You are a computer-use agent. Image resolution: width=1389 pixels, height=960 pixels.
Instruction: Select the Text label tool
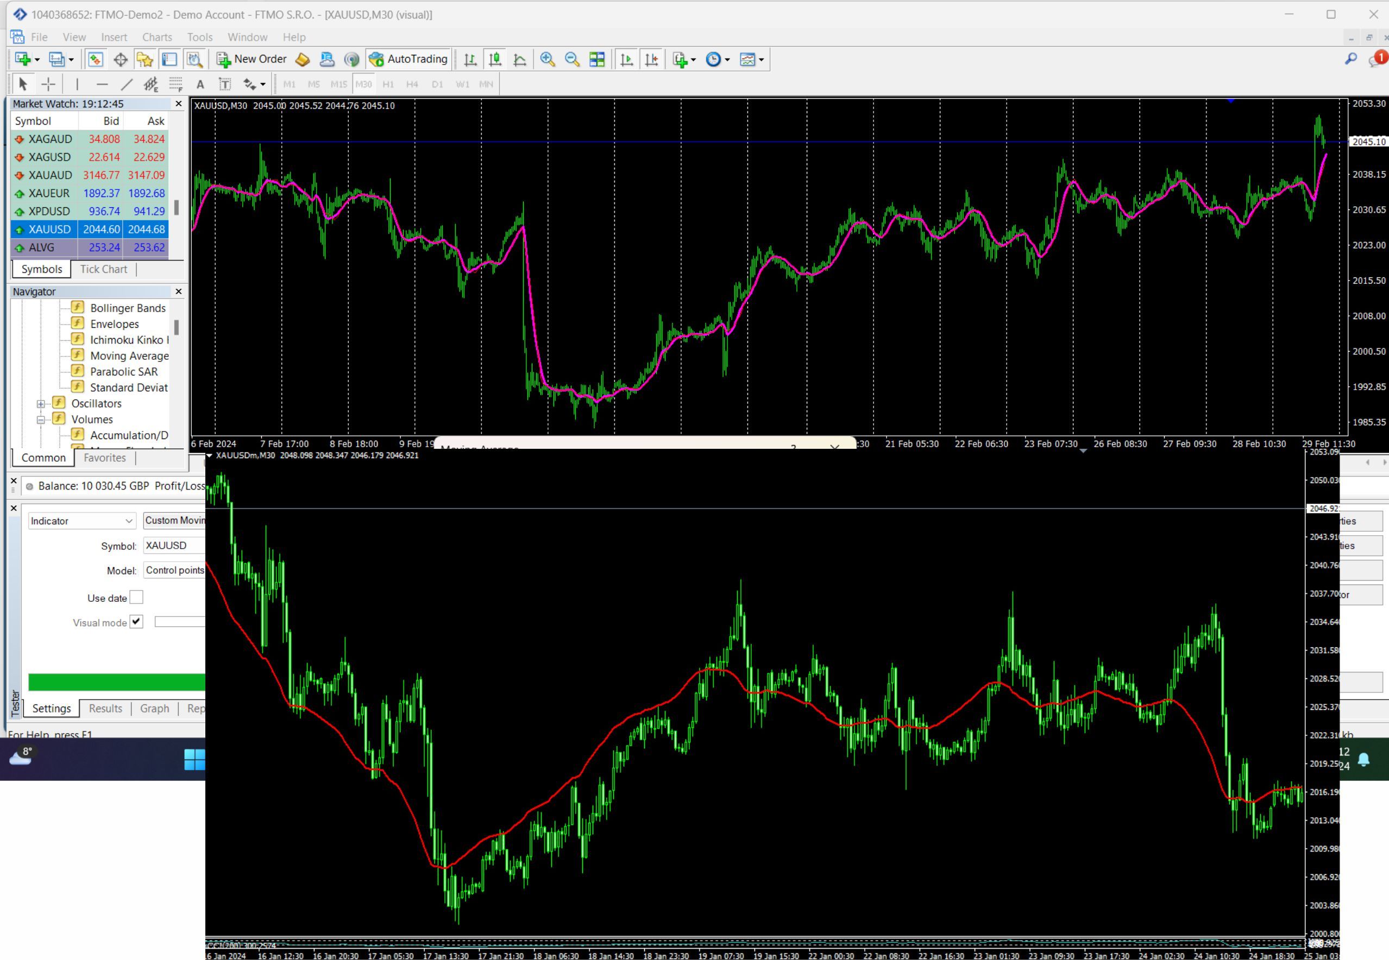200,84
